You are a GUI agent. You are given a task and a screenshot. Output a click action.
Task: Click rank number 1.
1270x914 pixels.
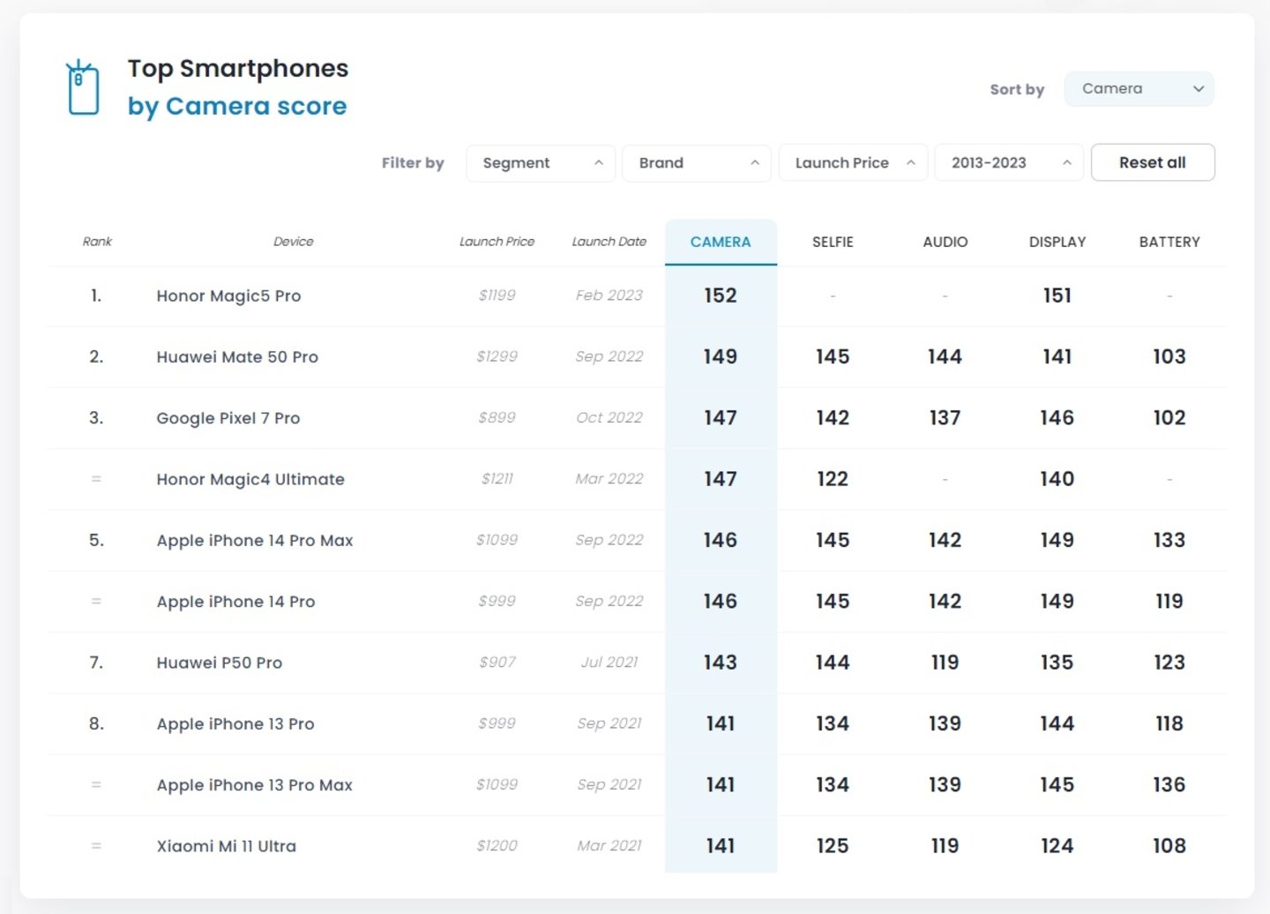click(x=96, y=296)
